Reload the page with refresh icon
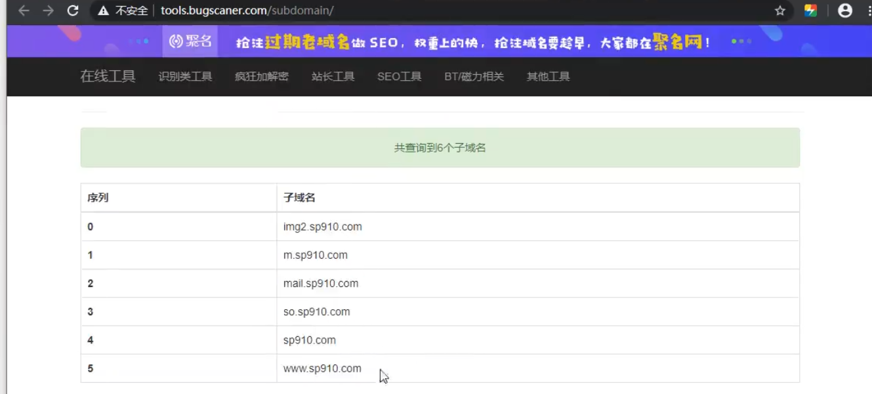 click(73, 11)
